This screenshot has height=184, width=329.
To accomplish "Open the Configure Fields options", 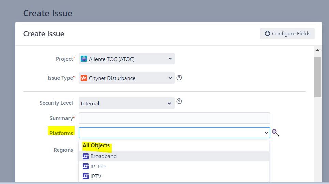I will click(287, 34).
